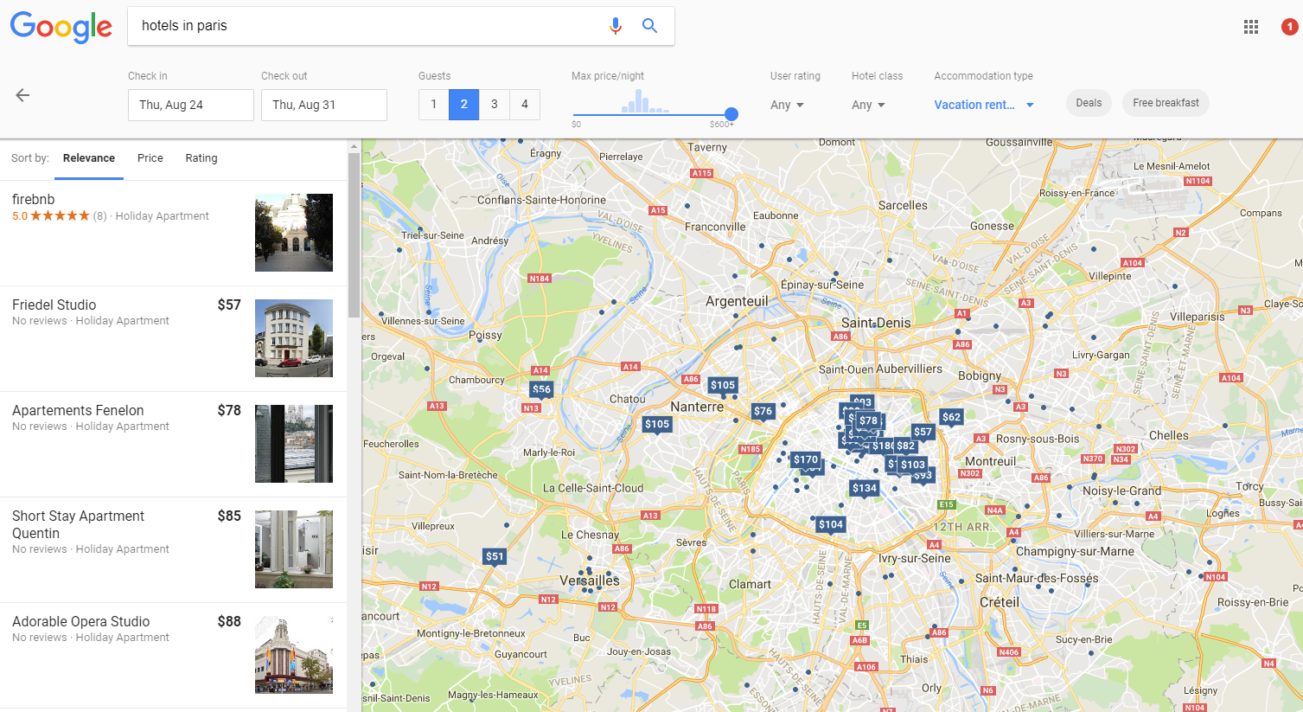Set guests to 1
Screen dimensions: 1303x712
pyautogui.click(x=433, y=105)
